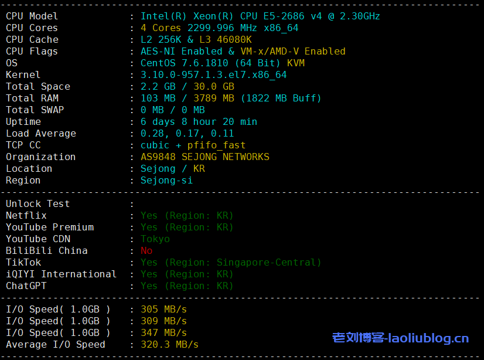Click the CPU Cores value text
This screenshot has height=360, width=484.
pos(219,28)
